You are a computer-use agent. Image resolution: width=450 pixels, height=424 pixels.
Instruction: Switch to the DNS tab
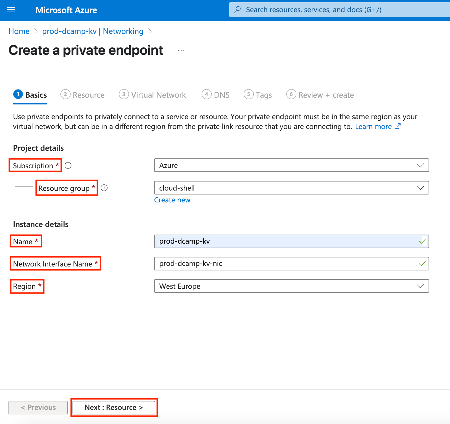[x=216, y=95]
